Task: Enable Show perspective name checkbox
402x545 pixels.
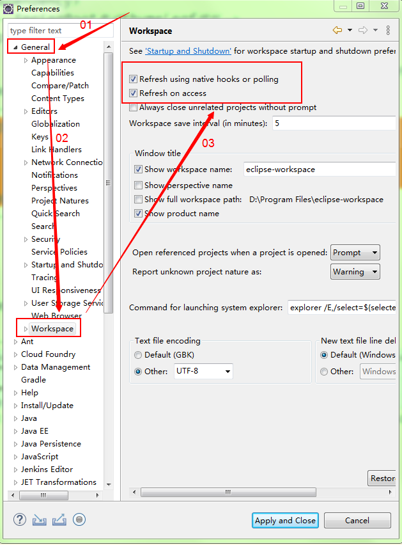Action: point(138,186)
